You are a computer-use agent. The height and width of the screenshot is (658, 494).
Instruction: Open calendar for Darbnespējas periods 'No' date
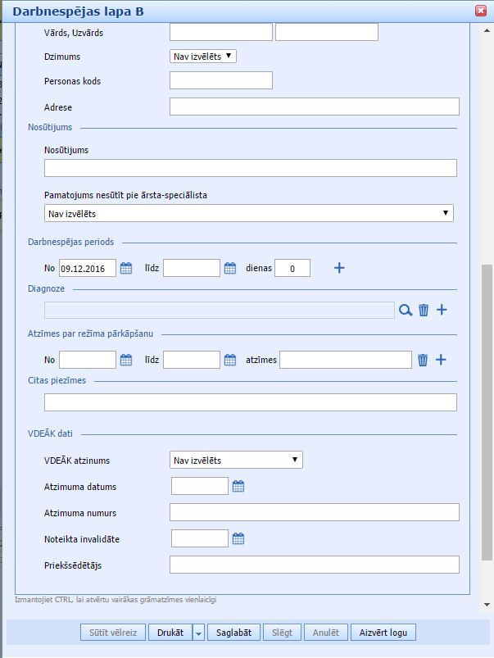tap(126, 268)
